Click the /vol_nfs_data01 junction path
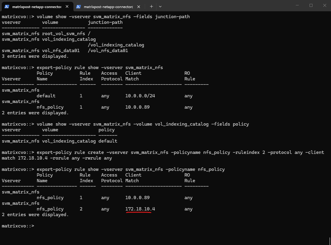 [108, 51]
